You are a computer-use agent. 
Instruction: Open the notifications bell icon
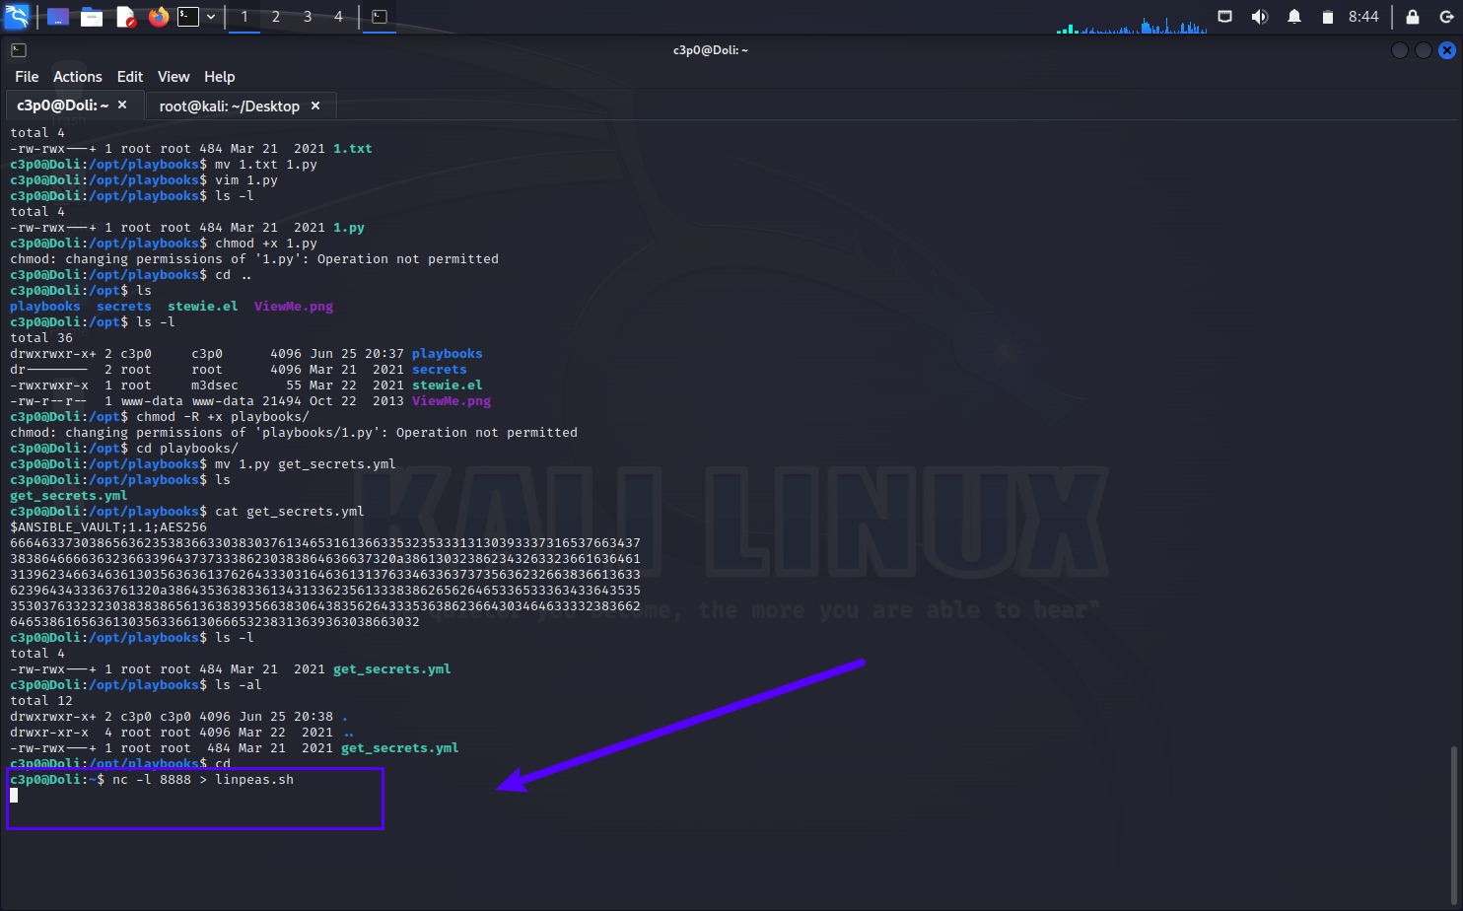[x=1294, y=17]
